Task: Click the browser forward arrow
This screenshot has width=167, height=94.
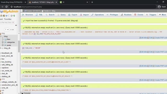Action: 2,7
